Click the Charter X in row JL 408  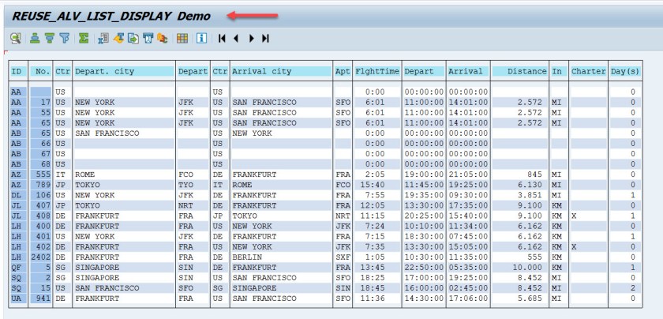point(574,216)
